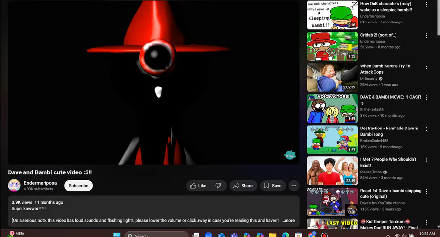Open 'When Dumb Karens Try To Attack Cops' thumbnail
Image resolution: width=440 pixels, height=237 pixels.
[332, 77]
